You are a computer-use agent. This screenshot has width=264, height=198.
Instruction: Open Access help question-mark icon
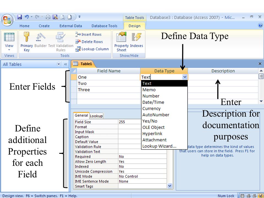pos(260,25)
